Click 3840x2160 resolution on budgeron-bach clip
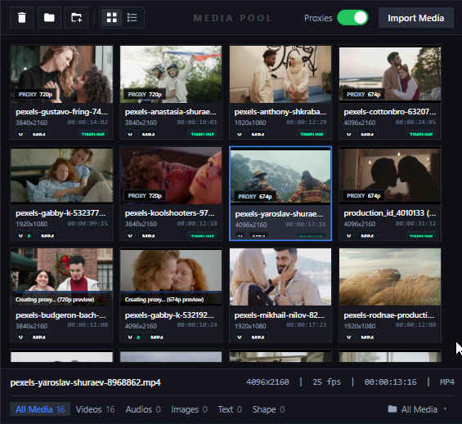Viewport: 462px width, 424px height. tap(32, 326)
